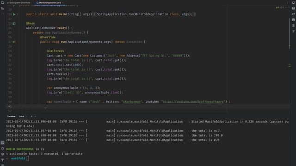Open the starbuxman twitter link in code
The image size is (296, 166).
pos(132,101)
